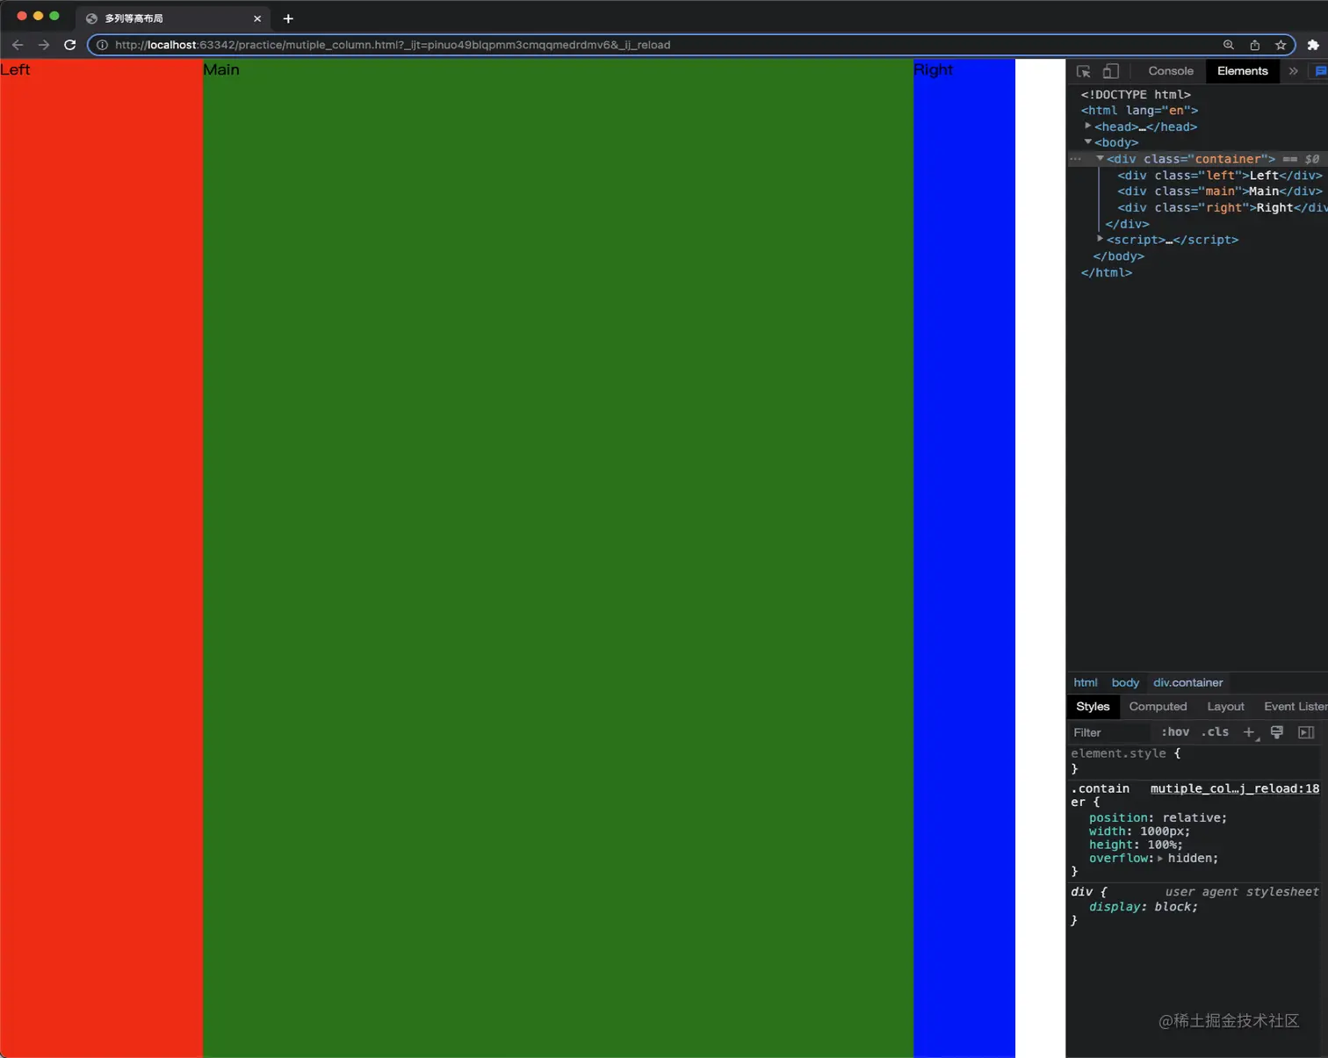Screen dimensions: 1328x1058
Task: Click the browser address bar URL
Action: (392, 45)
